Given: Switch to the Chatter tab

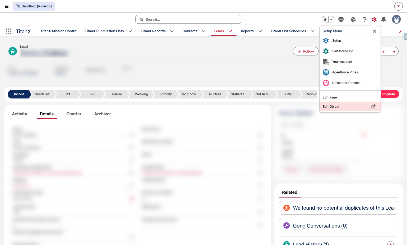Looking at the screenshot, I should point(74,114).
